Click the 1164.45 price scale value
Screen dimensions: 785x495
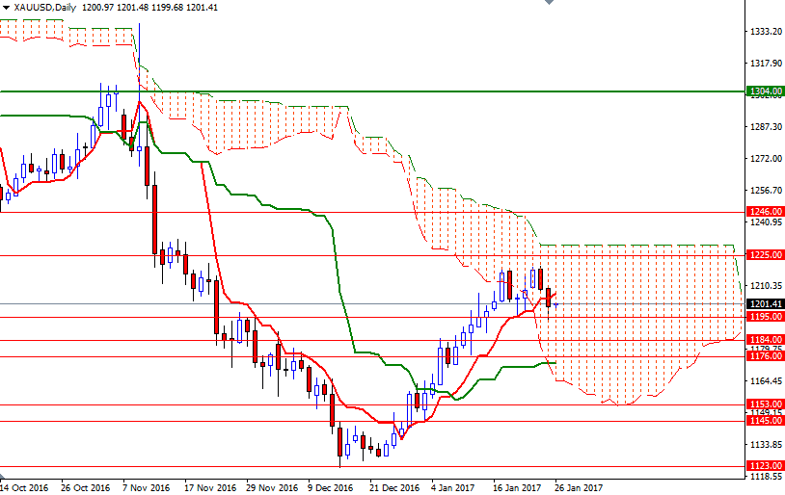coord(766,381)
